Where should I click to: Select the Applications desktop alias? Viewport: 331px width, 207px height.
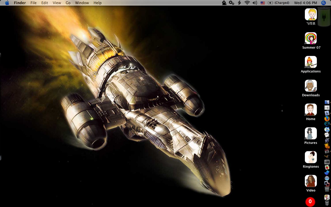click(311, 64)
